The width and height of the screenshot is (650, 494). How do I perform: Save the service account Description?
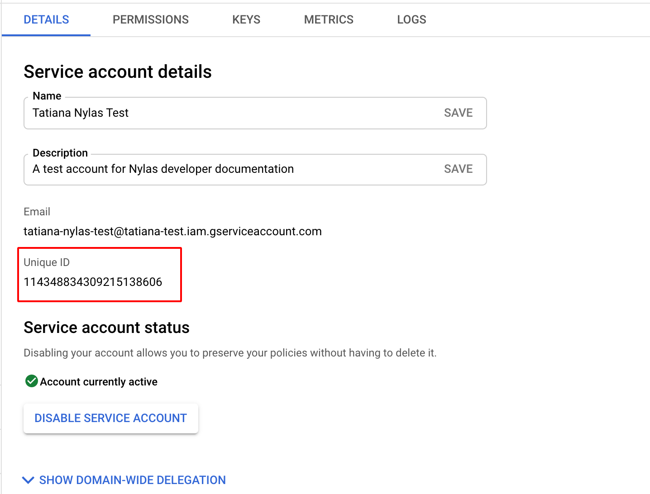[458, 169]
